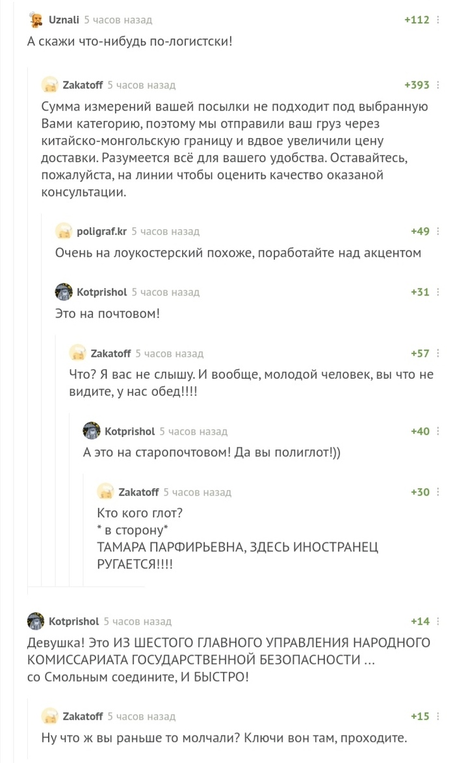The width and height of the screenshot is (455, 763).
Task: Click Kotprishol's avatar beside 'Это на почтовом!'
Action: tap(63, 292)
